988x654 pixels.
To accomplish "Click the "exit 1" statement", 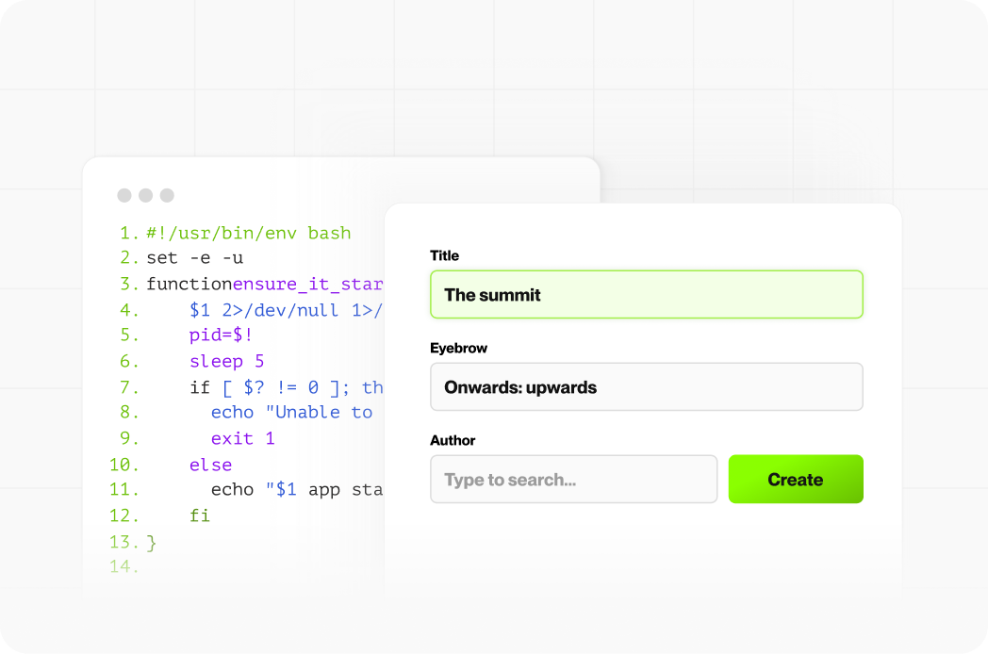I will coord(242,438).
